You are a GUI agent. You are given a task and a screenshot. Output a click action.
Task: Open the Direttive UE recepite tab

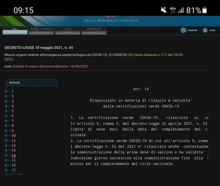(93, 30)
